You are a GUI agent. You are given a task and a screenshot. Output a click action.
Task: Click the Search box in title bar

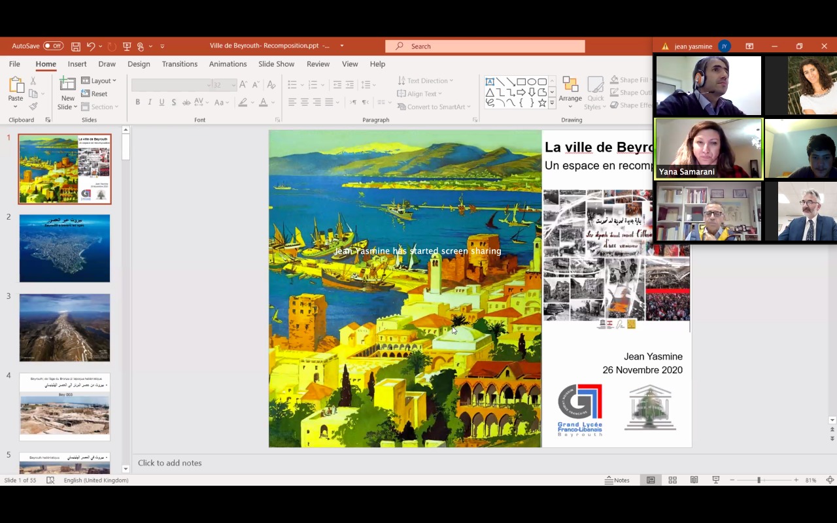[x=485, y=46]
